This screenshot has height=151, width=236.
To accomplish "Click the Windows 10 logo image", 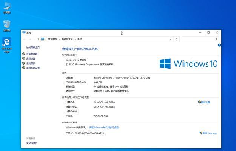I will click(x=188, y=64).
